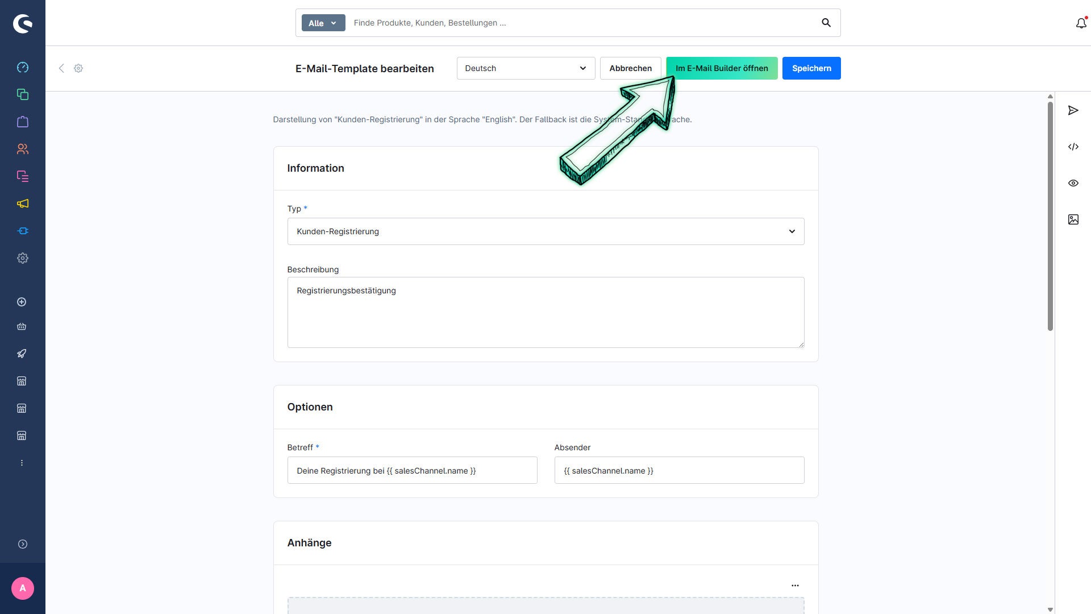Collapse the sidebar with the chevron-circle icon
Image resolution: width=1091 pixels, height=614 pixels.
(23, 544)
